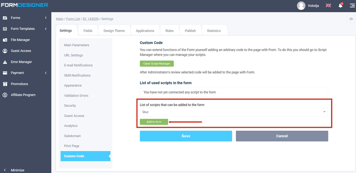Click the Add to form button
This screenshot has width=356, height=173.
click(154, 122)
